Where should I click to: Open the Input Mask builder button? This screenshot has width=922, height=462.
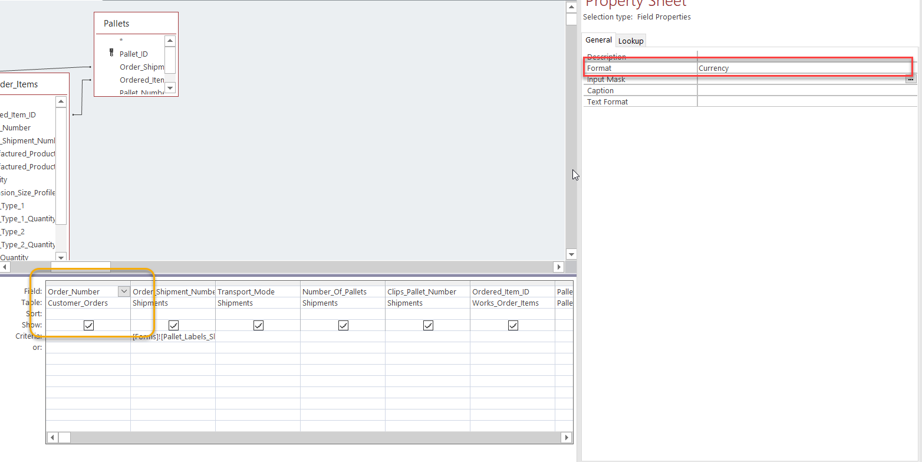(x=911, y=79)
